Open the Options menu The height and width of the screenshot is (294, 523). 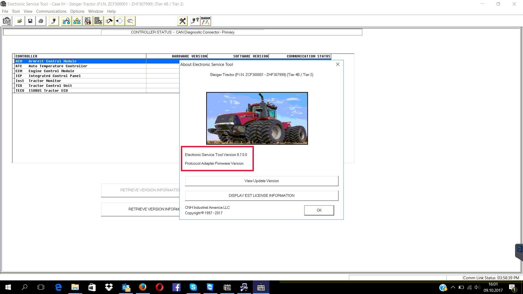tap(77, 11)
